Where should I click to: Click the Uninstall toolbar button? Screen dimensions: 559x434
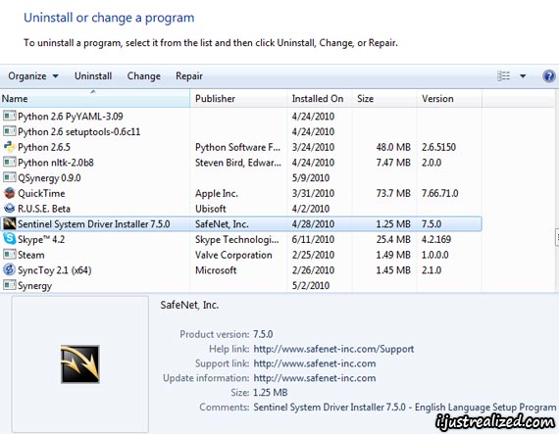(x=93, y=75)
